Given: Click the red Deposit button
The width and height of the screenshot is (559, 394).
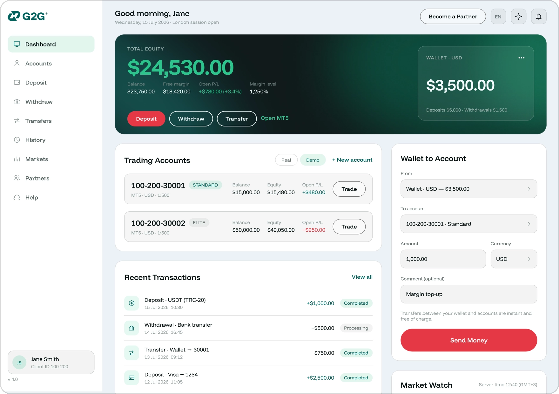Looking at the screenshot, I should point(146,119).
